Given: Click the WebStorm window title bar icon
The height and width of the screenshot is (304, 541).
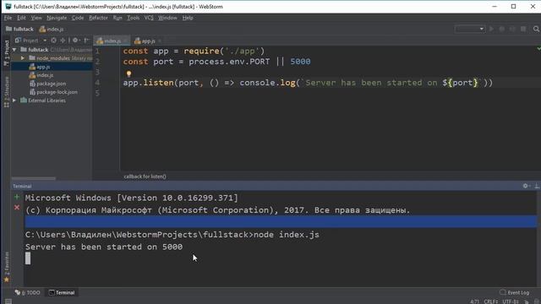Looking at the screenshot, I should (x=8, y=7).
